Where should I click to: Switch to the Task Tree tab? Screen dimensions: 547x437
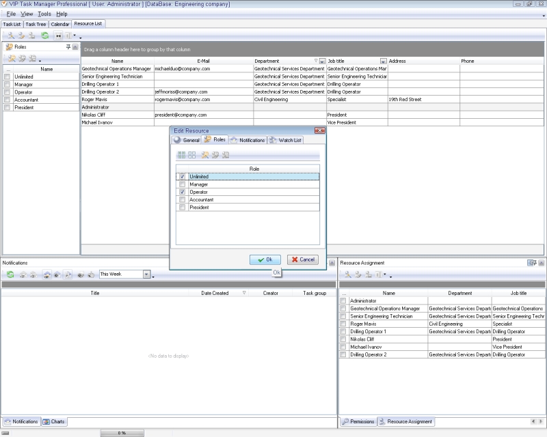click(36, 24)
